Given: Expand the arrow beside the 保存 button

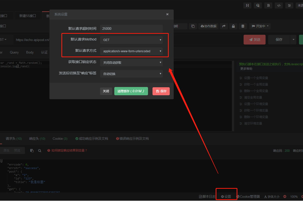Looking at the screenshot, I should (293, 39).
